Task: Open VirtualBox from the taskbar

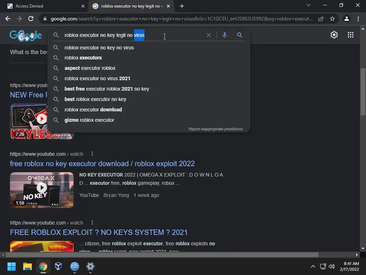Action: click(58, 266)
